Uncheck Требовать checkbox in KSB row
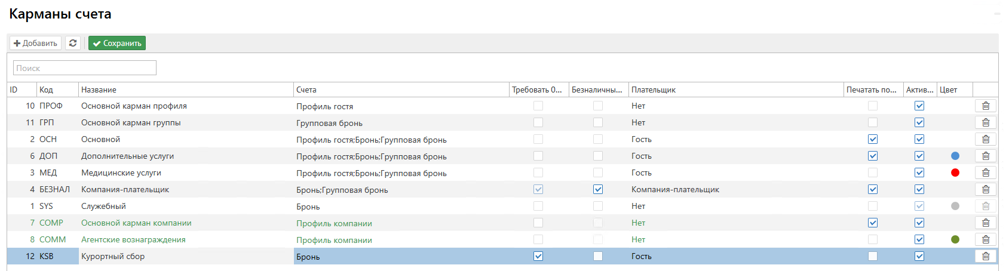 pos(538,256)
